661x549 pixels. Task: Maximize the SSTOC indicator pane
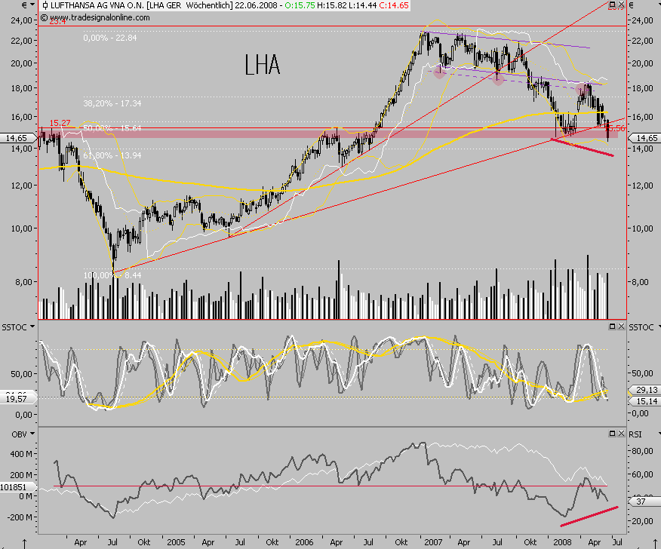point(612,326)
